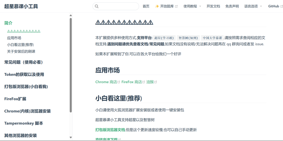Click the warning-symbols sidebar sub-link
The width and height of the screenshot is (283, 141).
(x=24, y=31)
